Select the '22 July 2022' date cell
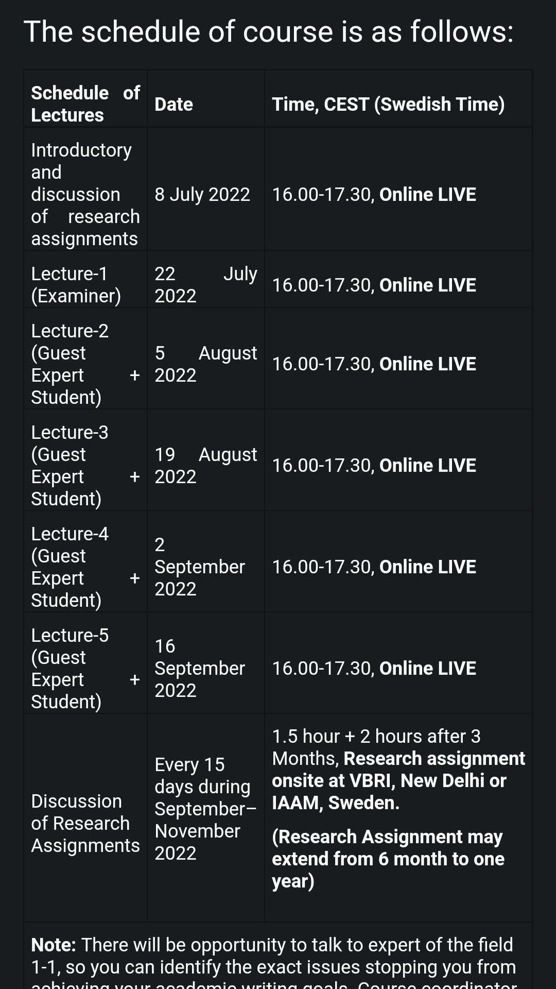The image size is (556, 989). tap(205, 285)
